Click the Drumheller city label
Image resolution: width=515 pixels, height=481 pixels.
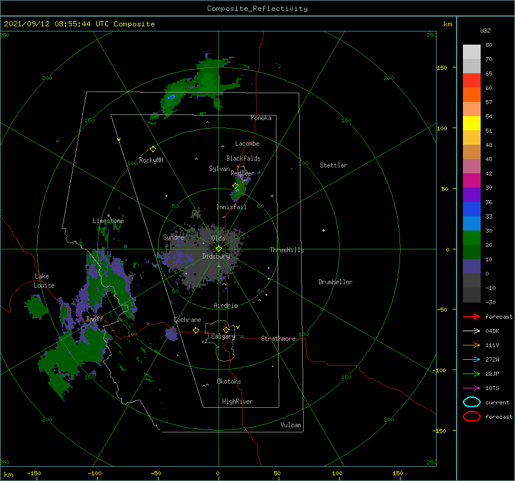click(335, 282)
